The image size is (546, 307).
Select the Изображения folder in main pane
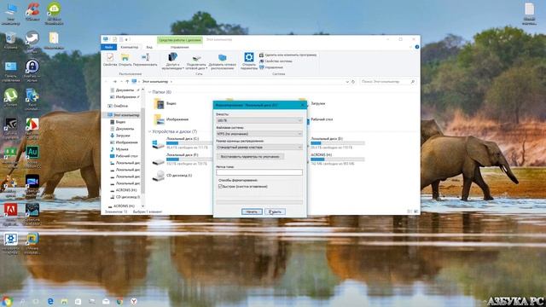171,119
